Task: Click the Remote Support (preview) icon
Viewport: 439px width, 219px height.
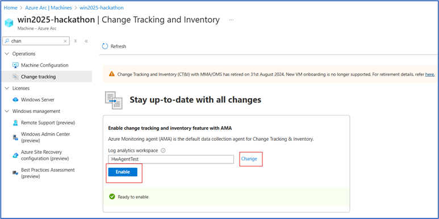Action: (15, 123)
